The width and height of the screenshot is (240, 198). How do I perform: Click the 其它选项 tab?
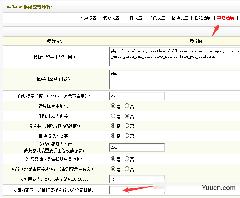[x=225, y=18]
